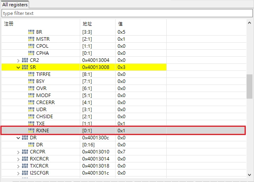Click the SR register icon
Image resolution: width=254 pixels, height=182 pixels.
pyautogui.click(x=25, y=67)
